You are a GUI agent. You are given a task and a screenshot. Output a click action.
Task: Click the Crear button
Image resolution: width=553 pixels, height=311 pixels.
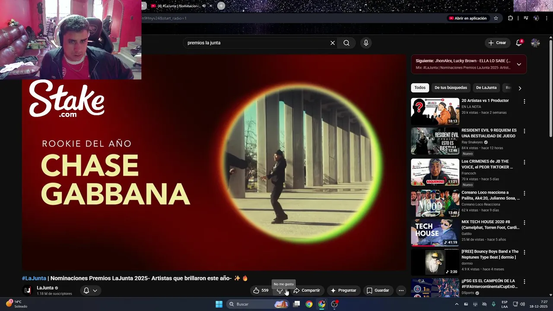(x=497, y=43)
